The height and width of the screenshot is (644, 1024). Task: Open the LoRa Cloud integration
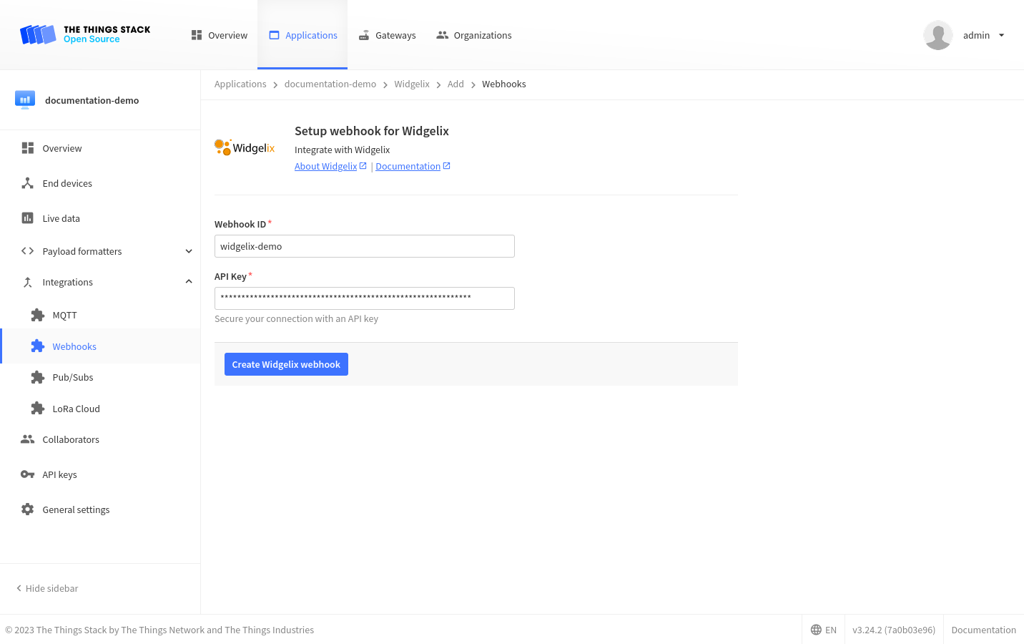coord(76,408)
